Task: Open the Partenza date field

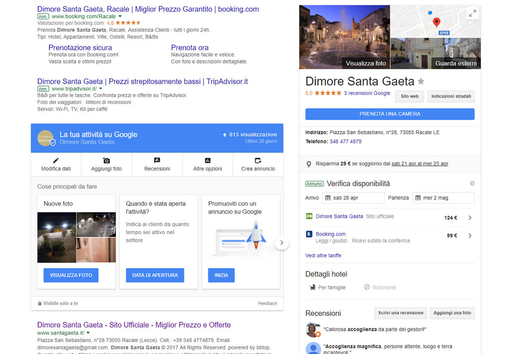Action: [x=443, y=198]
